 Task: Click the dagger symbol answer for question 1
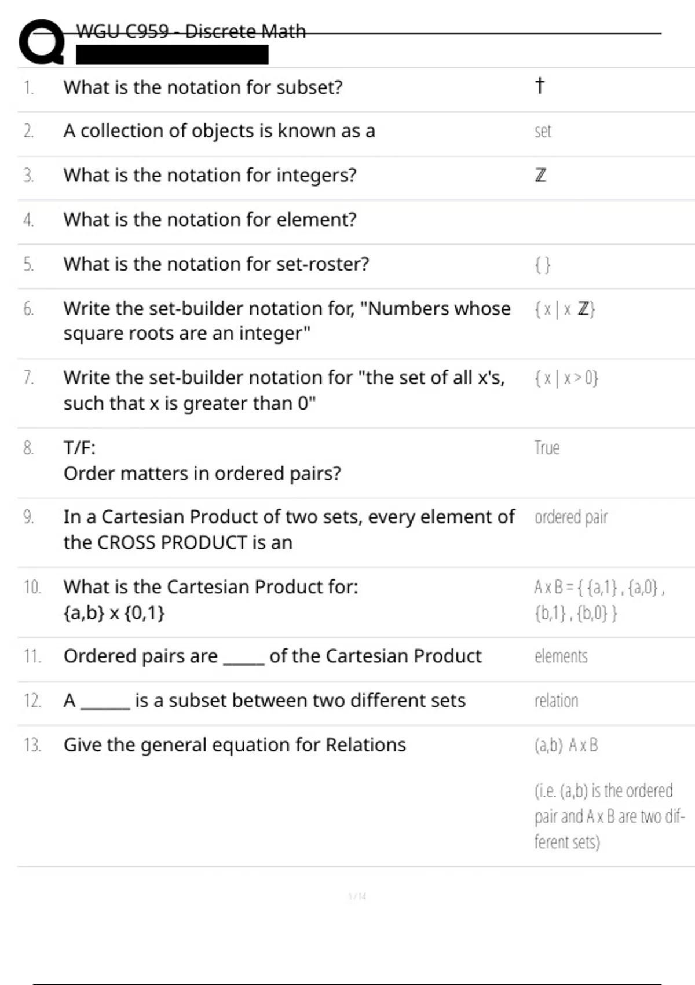[x=540, y=86]
